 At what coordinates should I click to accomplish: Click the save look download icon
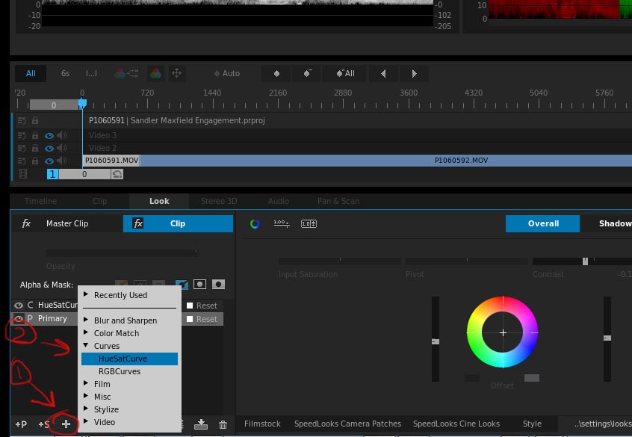point(200,424)
